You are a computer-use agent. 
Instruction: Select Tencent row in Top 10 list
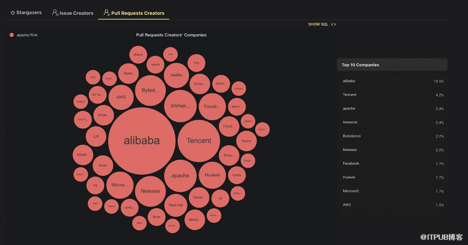pos(392,95)
